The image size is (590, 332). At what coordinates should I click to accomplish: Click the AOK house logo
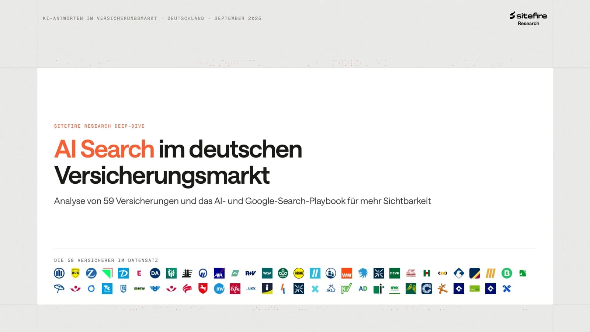click(331, 288)
